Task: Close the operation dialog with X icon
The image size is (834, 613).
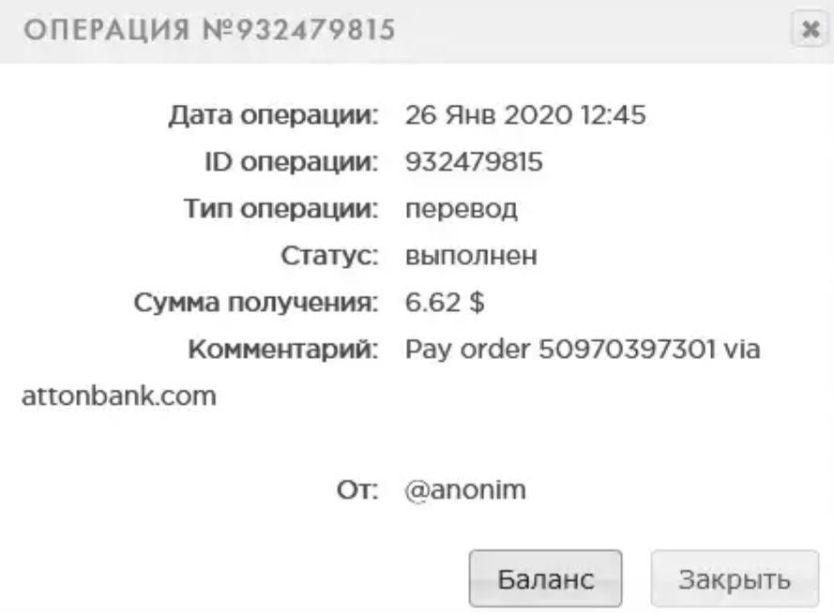Action: pos(810,29)
